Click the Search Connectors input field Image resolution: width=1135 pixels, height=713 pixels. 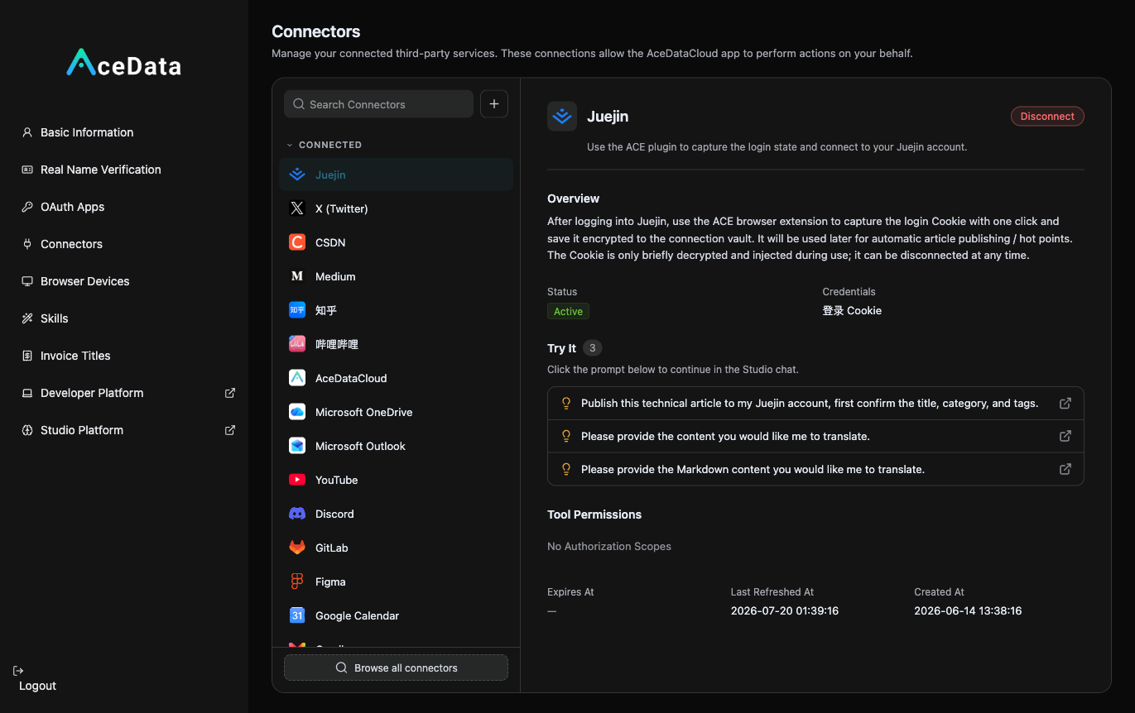pos(378,104)
